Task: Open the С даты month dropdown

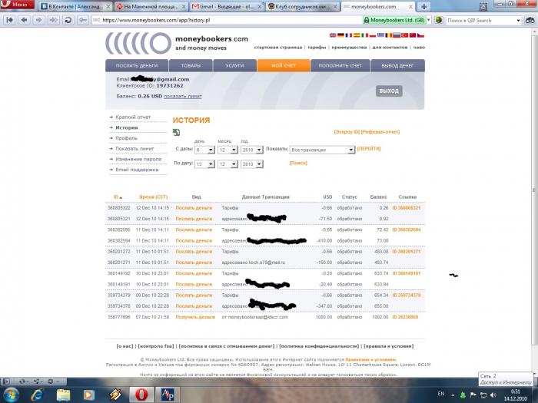Action: [227, 150]
